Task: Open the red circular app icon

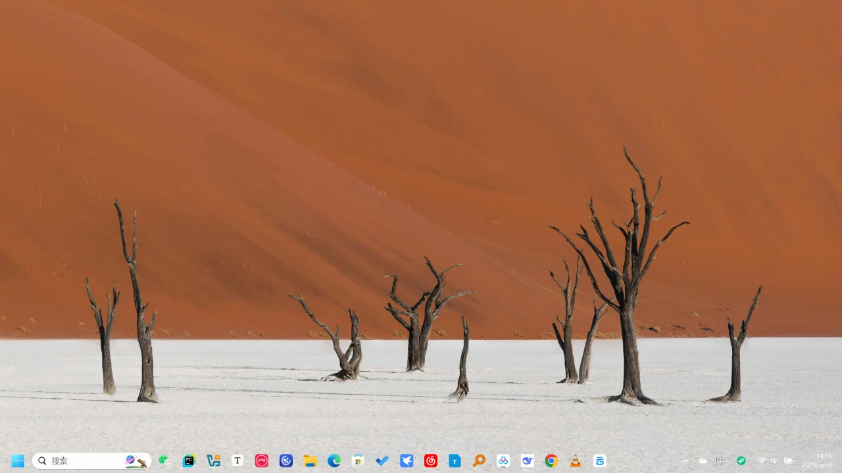Action: 262,461
